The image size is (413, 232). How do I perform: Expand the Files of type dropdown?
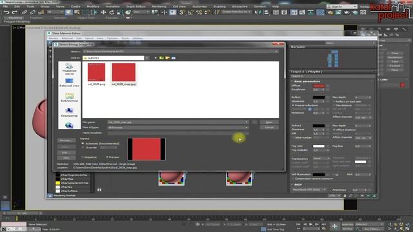coord(247,128)
